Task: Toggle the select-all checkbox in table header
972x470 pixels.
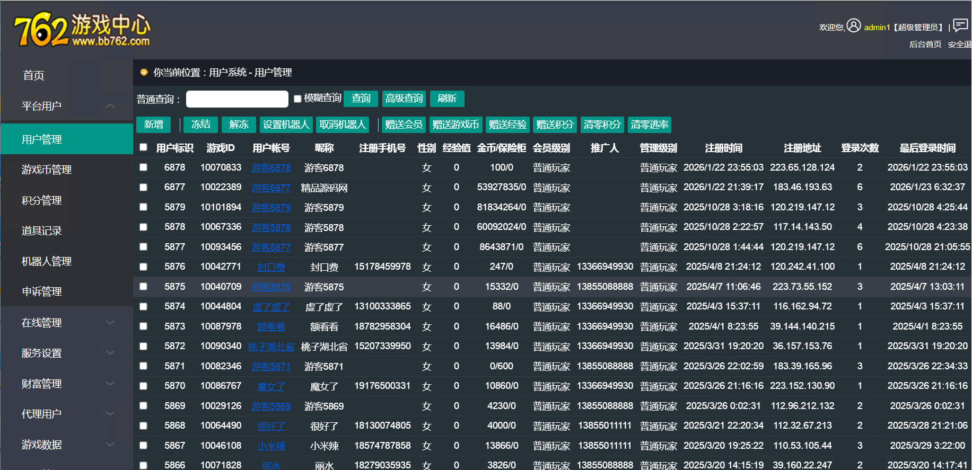Action: [143, 147]
